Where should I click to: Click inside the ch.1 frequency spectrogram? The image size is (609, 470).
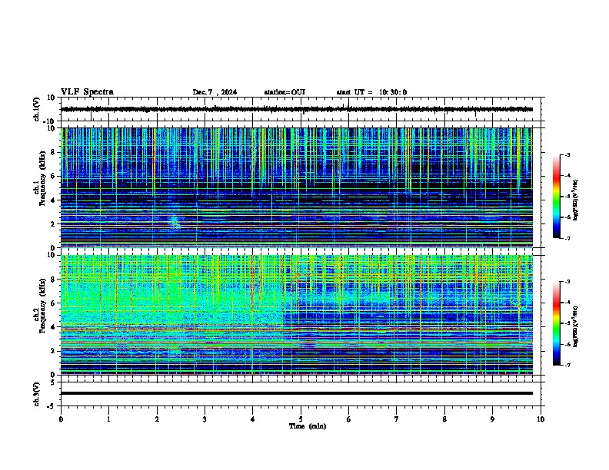point(297,187)
